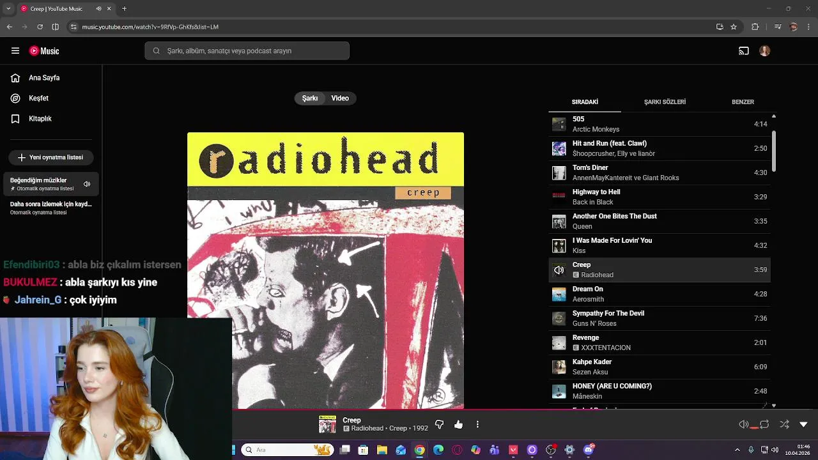Like the song Creep with thumbs up
Viewport: 818px width, 460px height.
(458, 424)
